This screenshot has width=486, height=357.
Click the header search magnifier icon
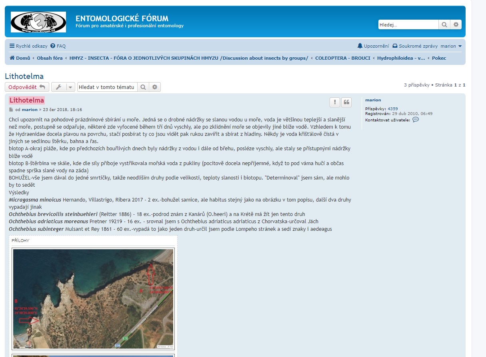click(444, 25)
